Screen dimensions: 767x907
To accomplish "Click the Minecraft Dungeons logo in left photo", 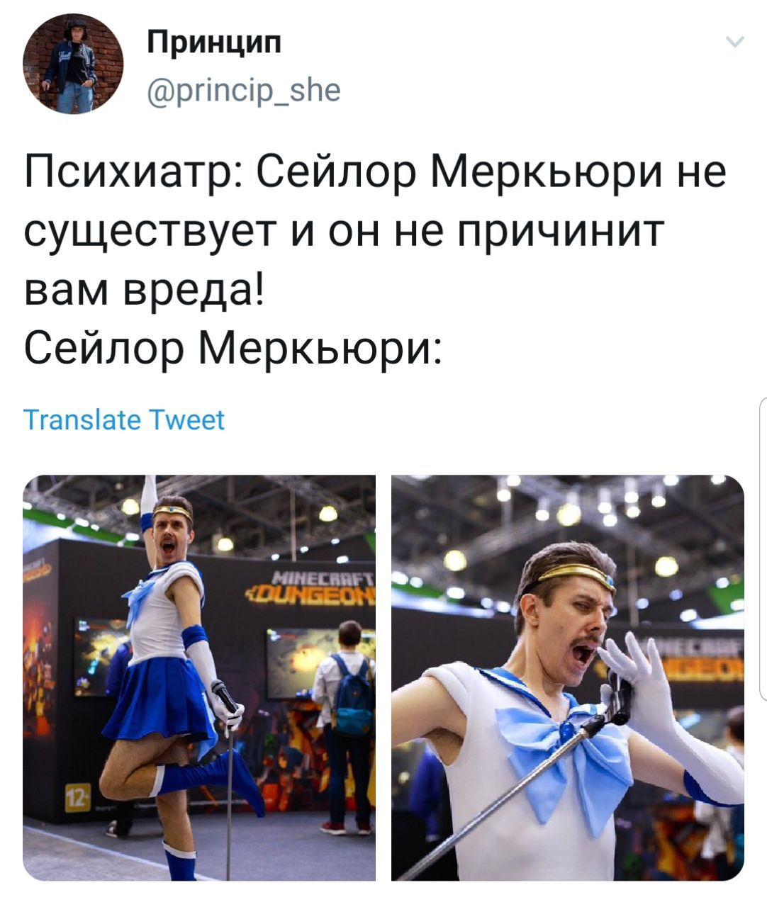I will coord(310,585).
